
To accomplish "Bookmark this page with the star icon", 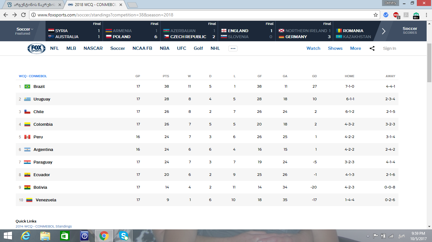I will [376, 15].
